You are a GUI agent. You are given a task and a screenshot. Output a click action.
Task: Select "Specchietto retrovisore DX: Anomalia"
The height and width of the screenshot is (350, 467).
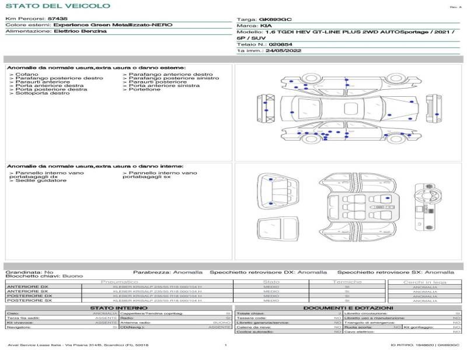click(x=268, y=272)
